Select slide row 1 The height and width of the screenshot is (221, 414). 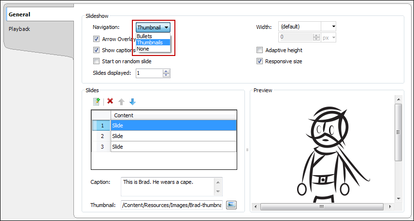(164, 125)
